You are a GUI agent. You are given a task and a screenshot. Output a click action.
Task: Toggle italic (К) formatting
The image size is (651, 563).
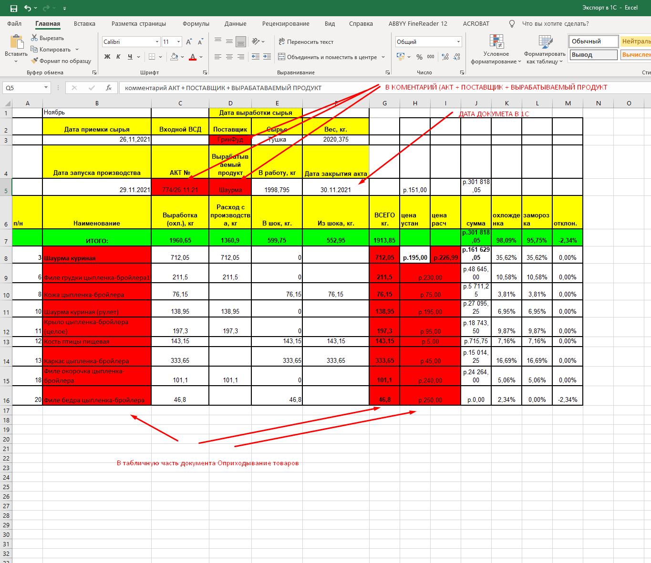coord(118,57)
